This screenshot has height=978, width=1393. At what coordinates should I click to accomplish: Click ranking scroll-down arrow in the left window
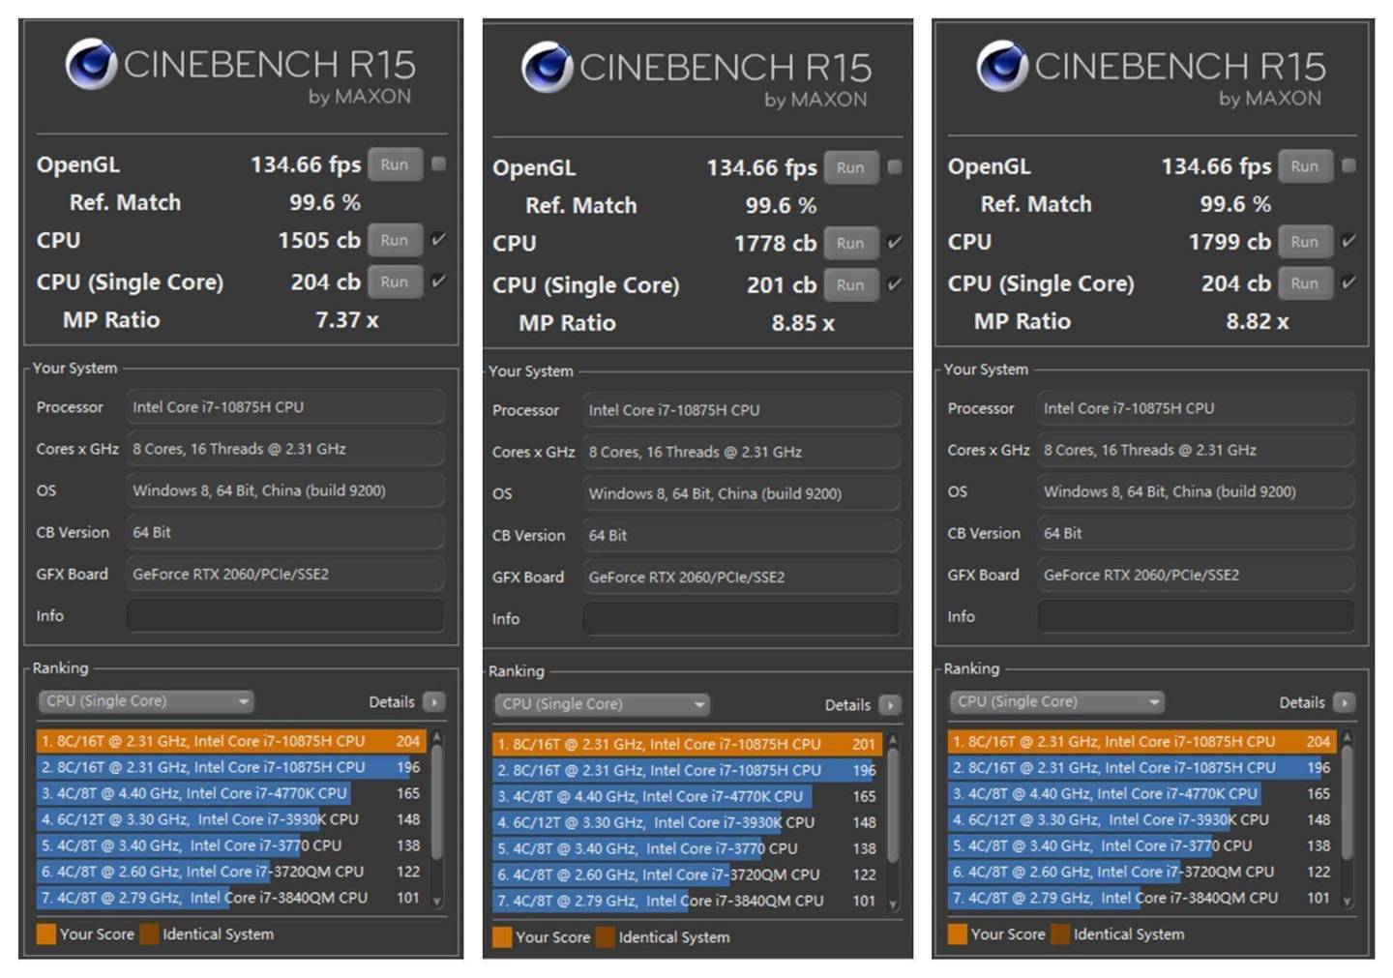437,901
